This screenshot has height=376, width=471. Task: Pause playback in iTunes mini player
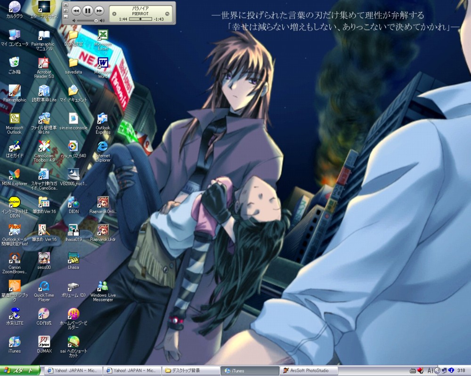pyautogui.click(x=88, y=11)
